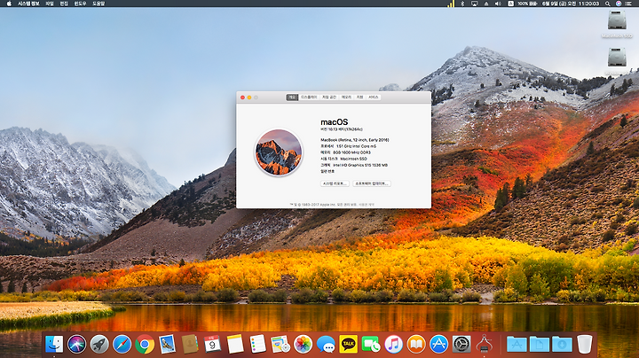Open volume speaker icon in menu bar
This screenshot has width=639, height=358.
[x=498, y=4]
